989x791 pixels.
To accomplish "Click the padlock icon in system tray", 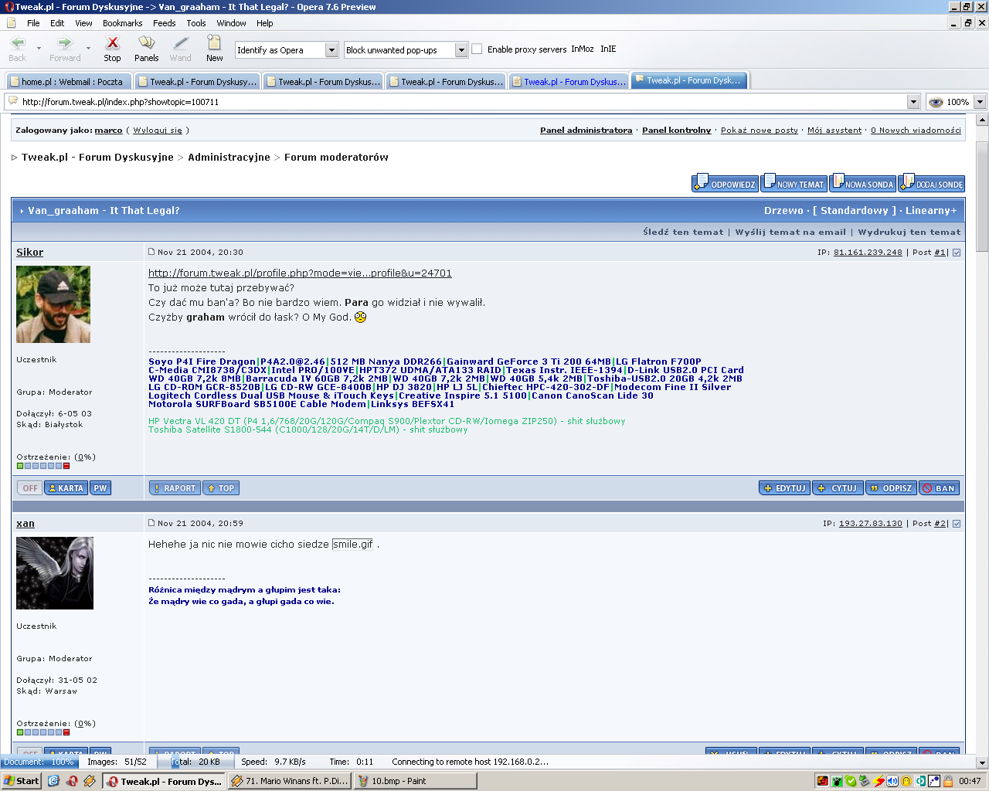I will (x=947, y=781).
